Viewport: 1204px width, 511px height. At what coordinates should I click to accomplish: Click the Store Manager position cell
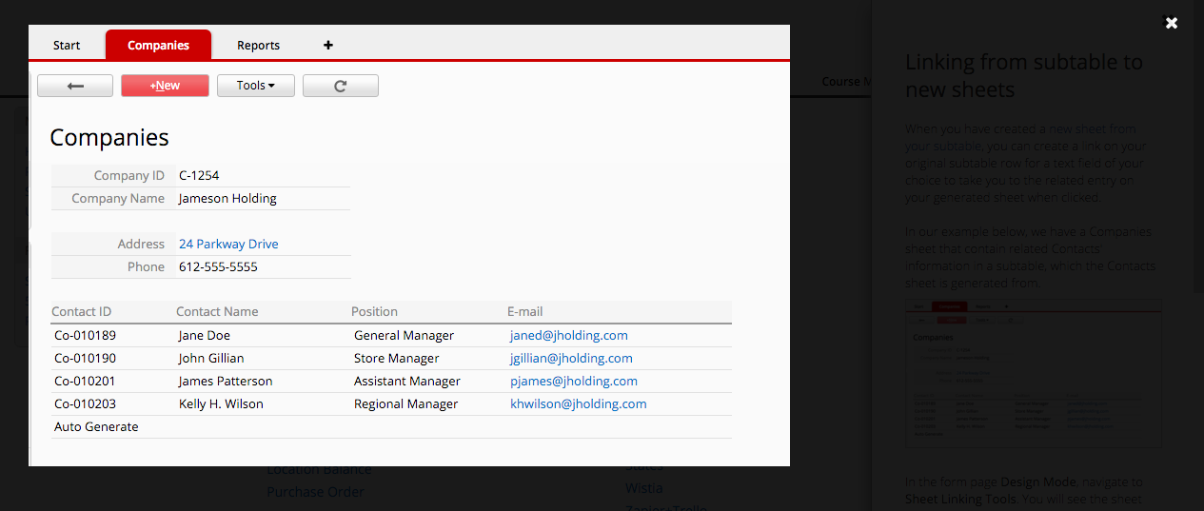(x=397, y=358)
